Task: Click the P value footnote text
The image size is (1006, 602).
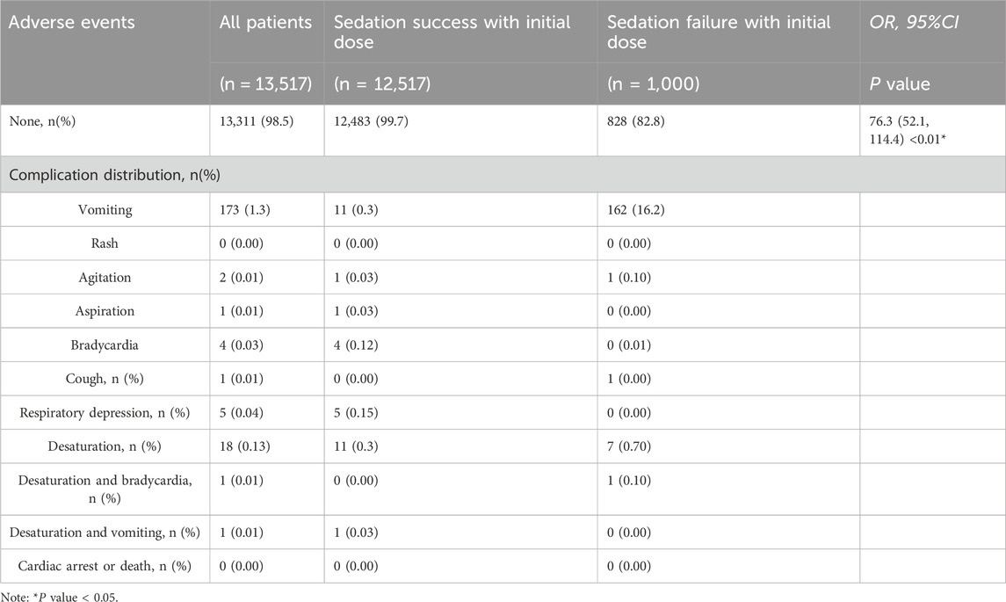Action: [x=60, y=596]
